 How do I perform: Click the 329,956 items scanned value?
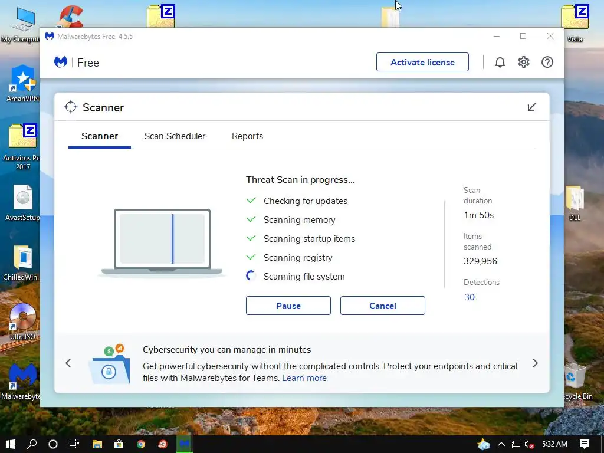(480, 261)
